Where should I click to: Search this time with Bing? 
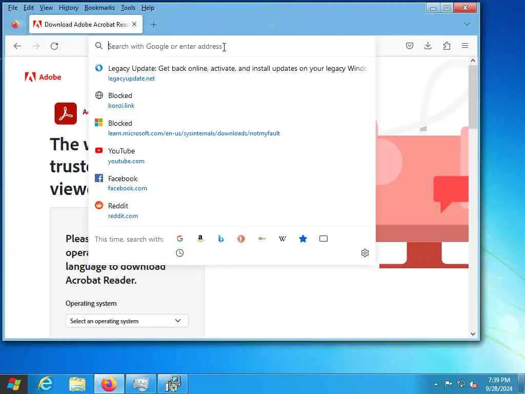click(x=220, y=239)
